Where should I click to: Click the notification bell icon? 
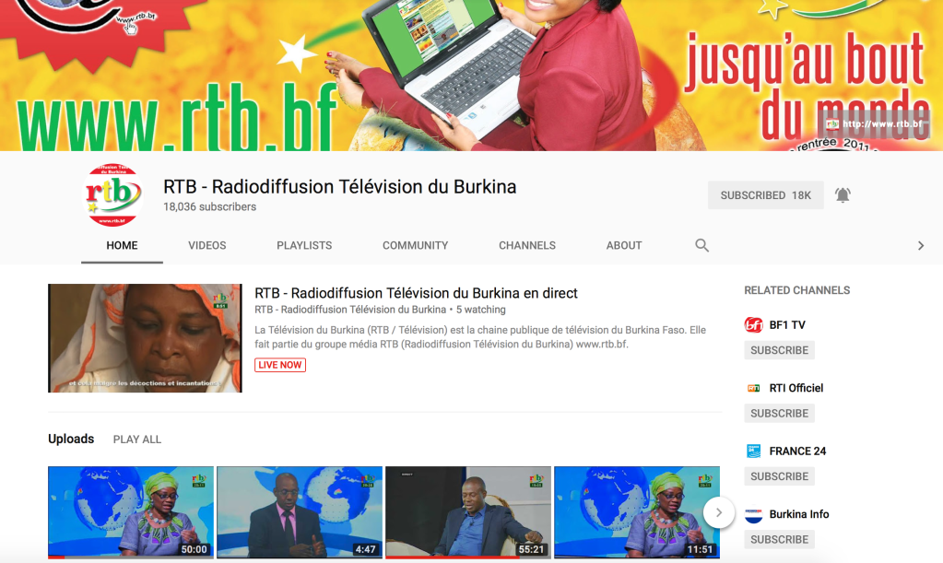[842, 194]
